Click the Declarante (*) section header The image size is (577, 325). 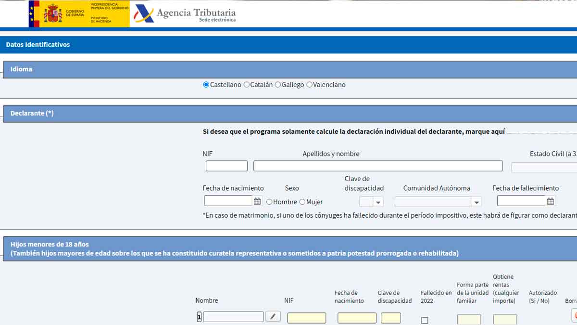(290, 114)
